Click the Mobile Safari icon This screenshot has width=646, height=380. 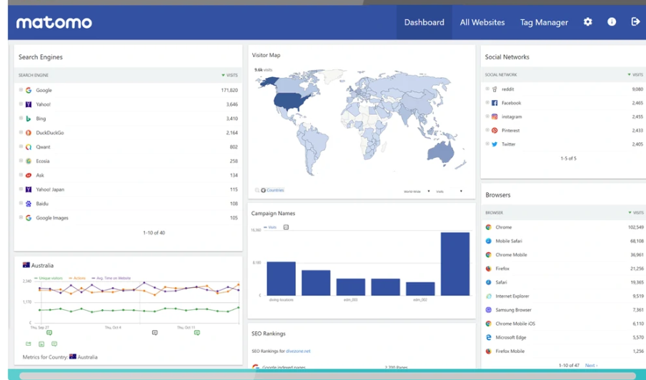[489, 241]
